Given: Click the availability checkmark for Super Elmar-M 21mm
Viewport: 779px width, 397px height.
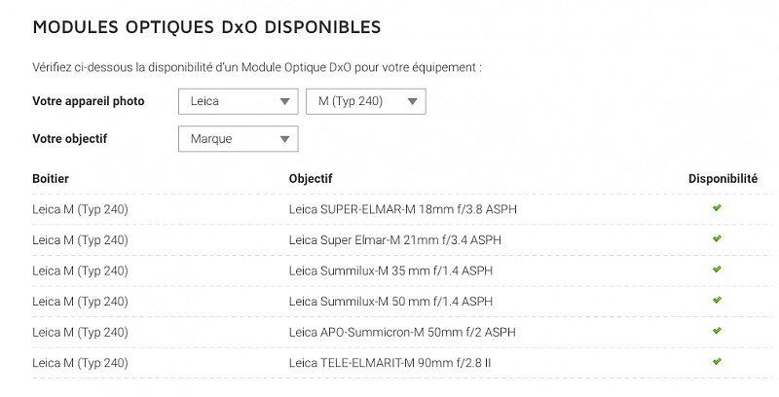Looking at the screenshot, I should pos(717,239).
